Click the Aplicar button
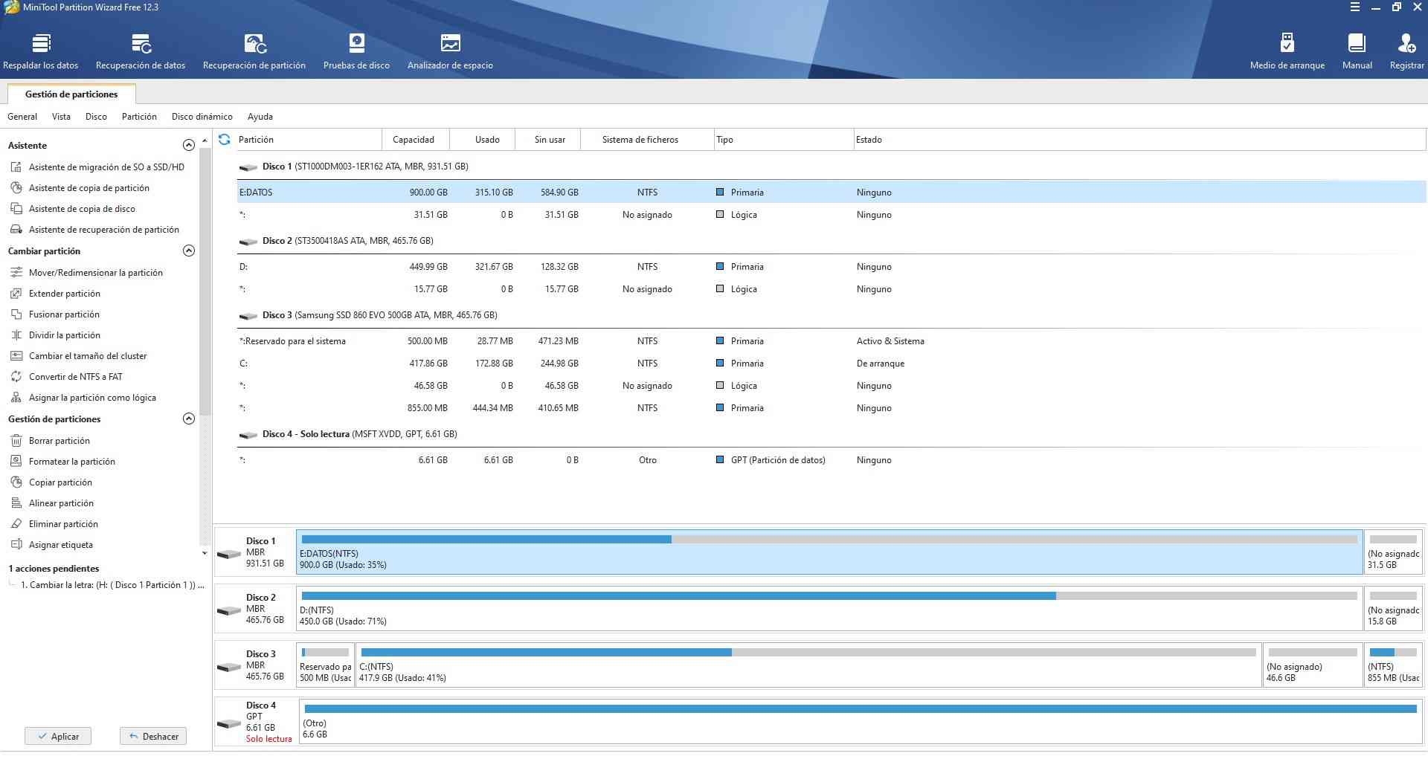 58,736
